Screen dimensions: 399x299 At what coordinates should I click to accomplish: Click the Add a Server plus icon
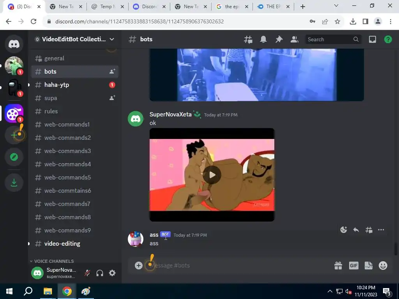(x=14, y=135)
